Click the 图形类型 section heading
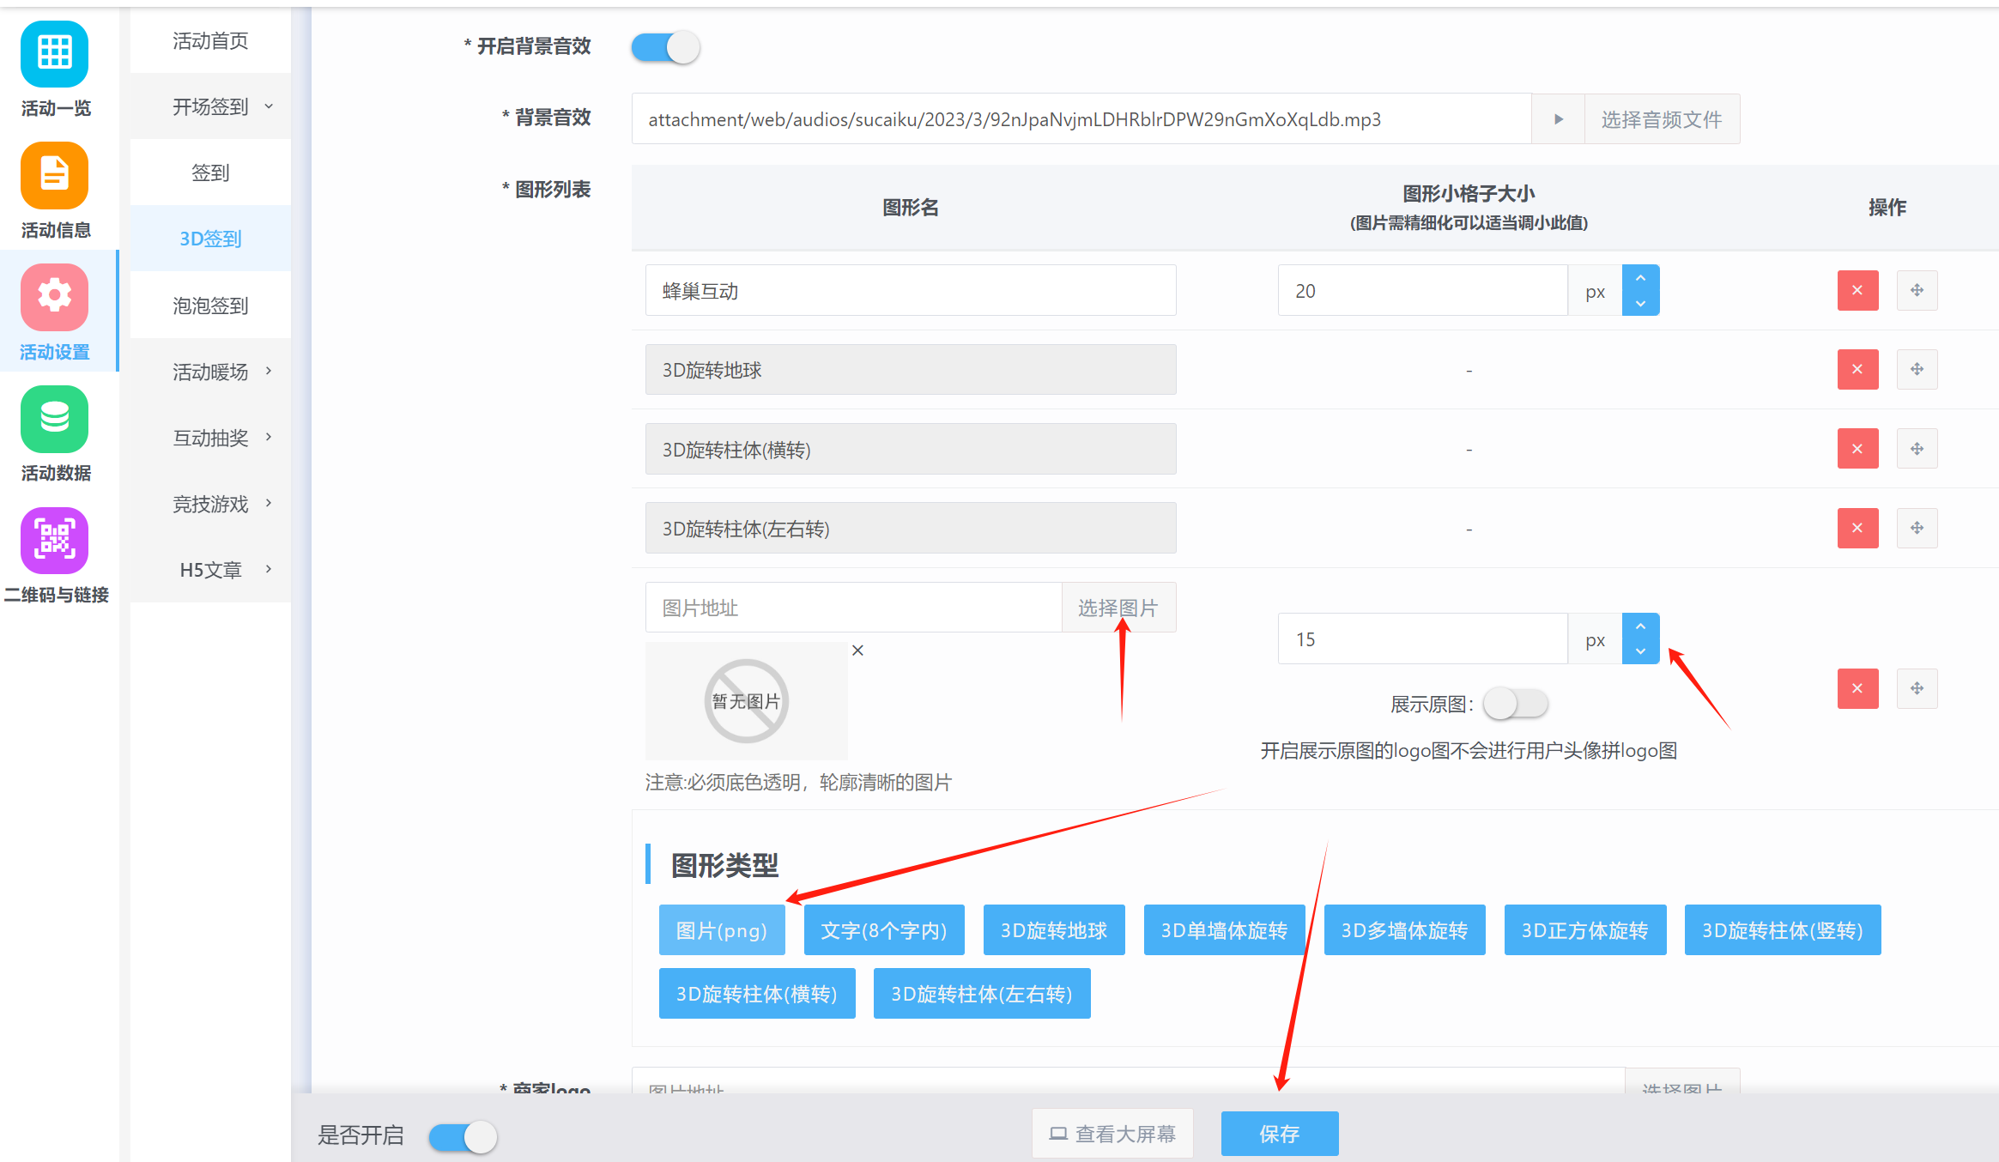Image resolution: width=1999 pixels, height=1162 pixels. (x=724, y=864)
